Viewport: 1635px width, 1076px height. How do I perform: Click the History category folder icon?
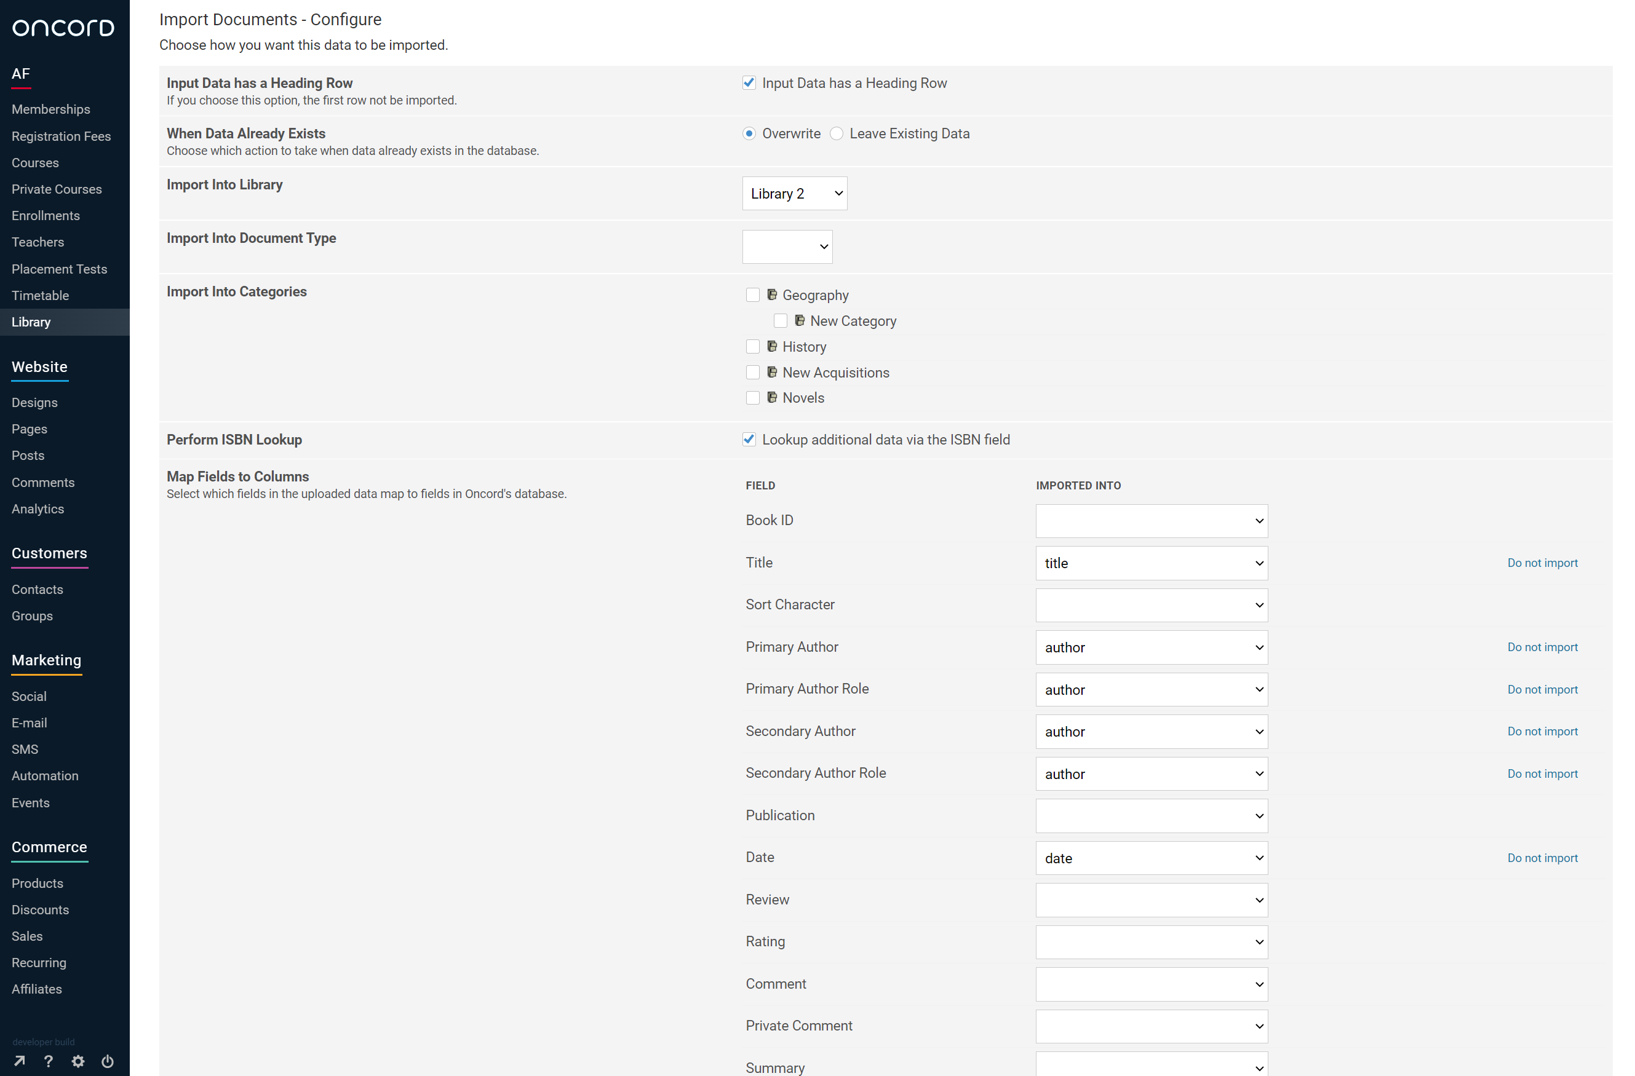tap(771, 346)
